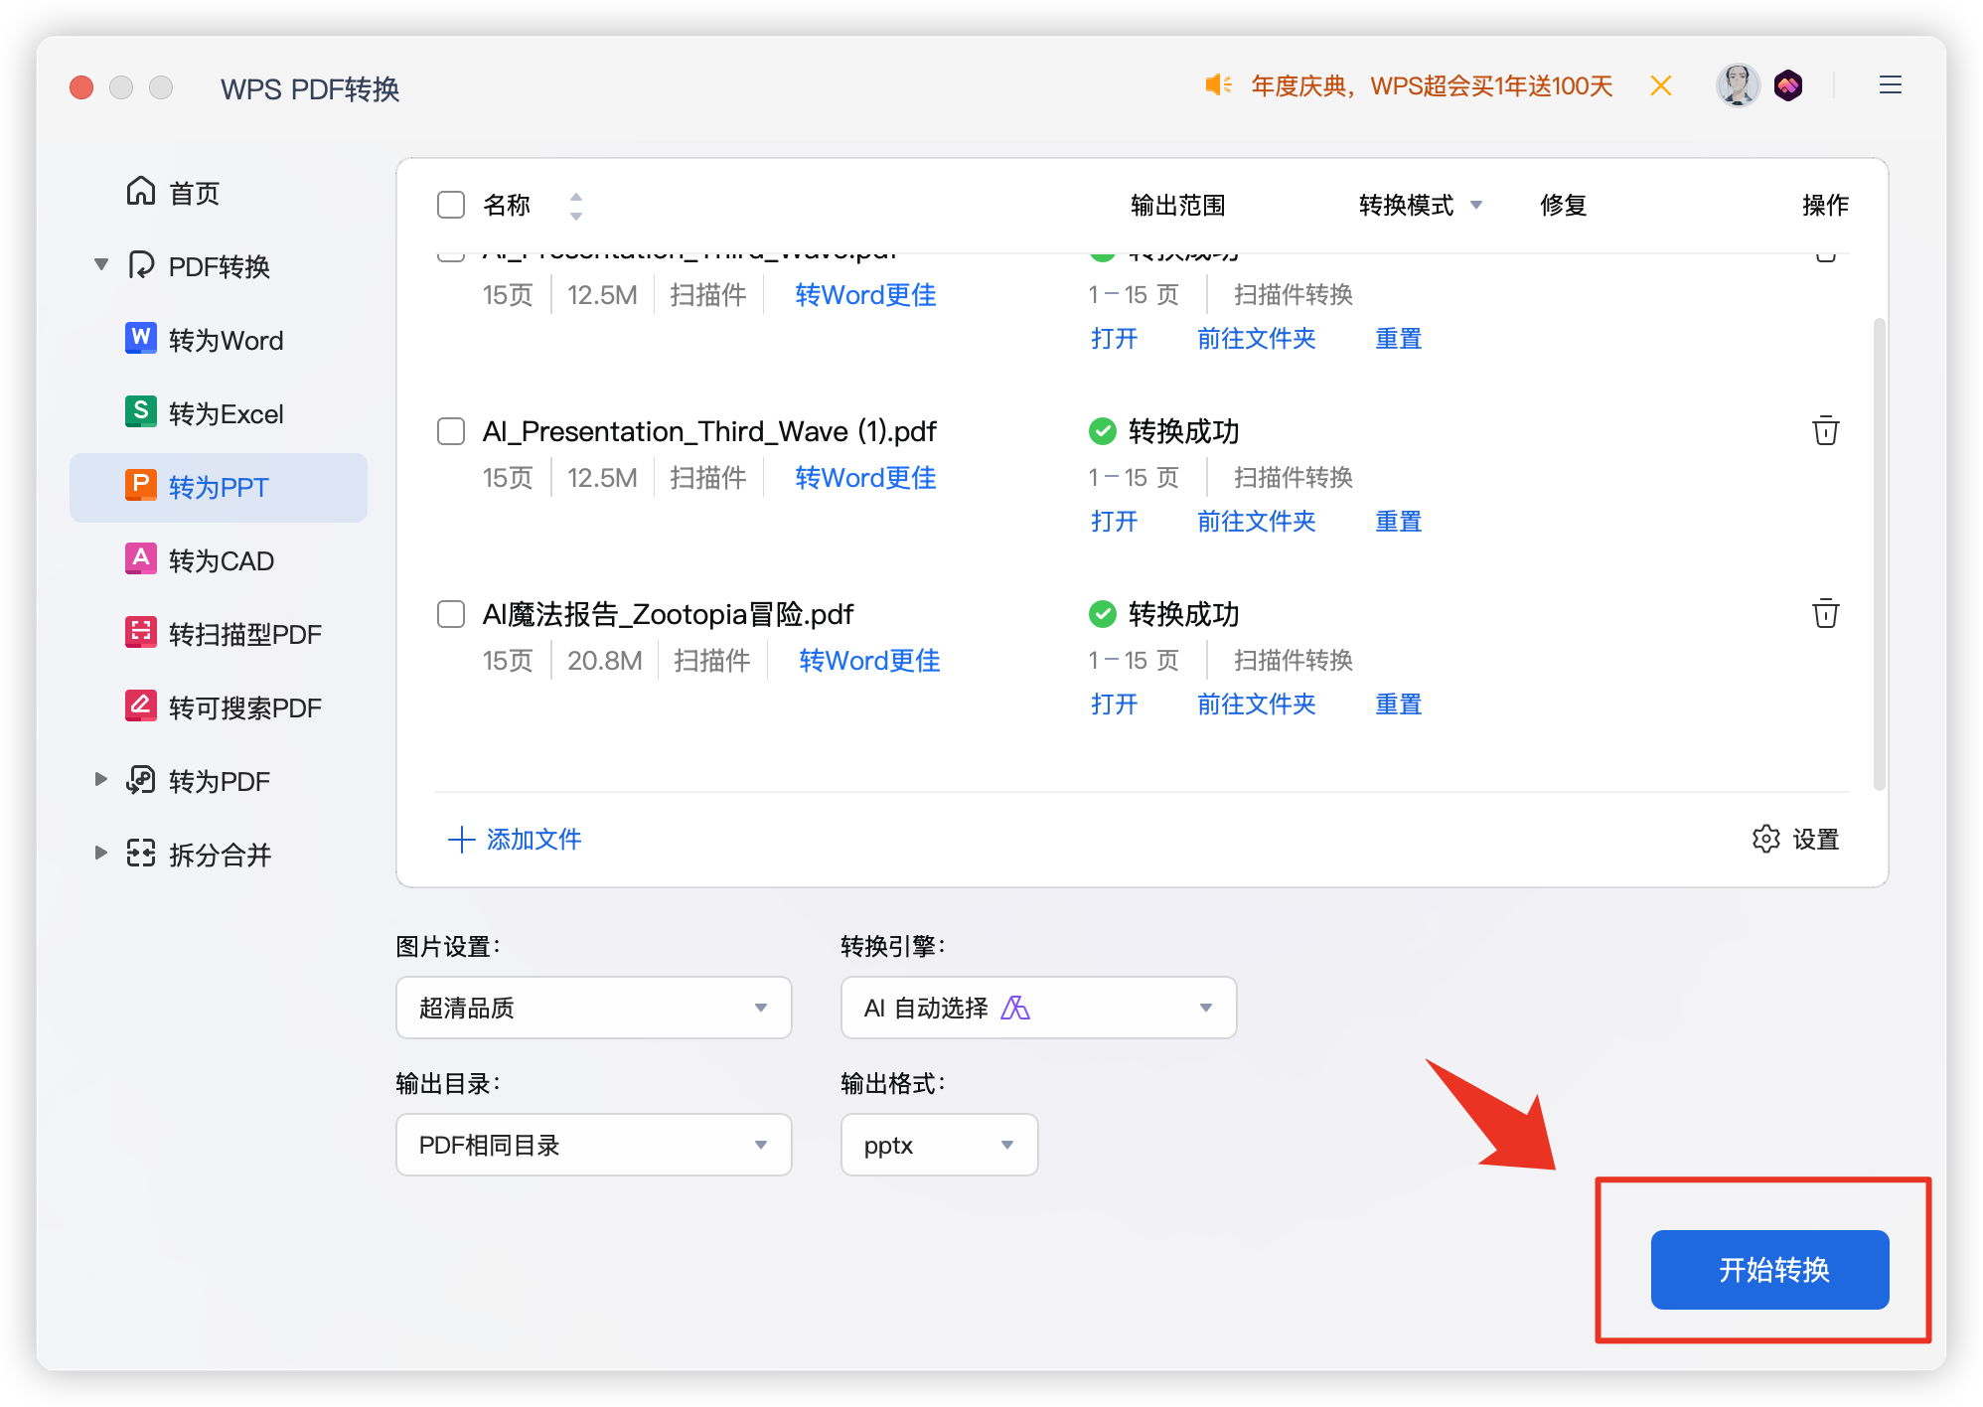Select the AI魔法报告_Zootopia冒险.pdf checkbox
This screenshot has width=1983, height=1407.
click(450, 614)
